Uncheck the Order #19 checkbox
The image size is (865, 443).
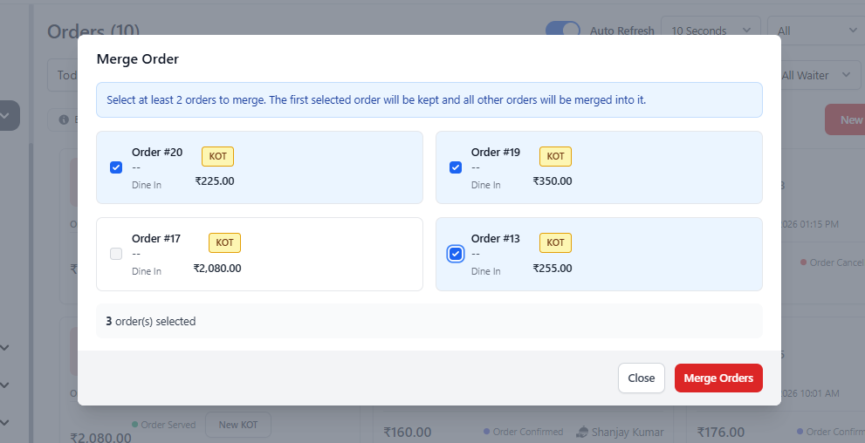[x=455, y=167]
